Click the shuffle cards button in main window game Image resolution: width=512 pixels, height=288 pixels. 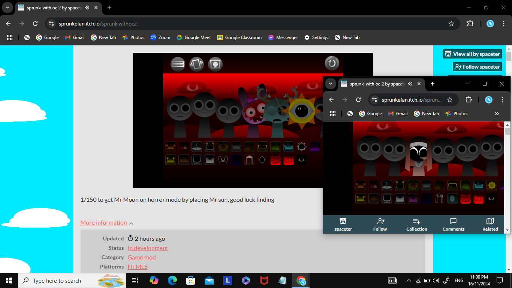coord(196,64)
